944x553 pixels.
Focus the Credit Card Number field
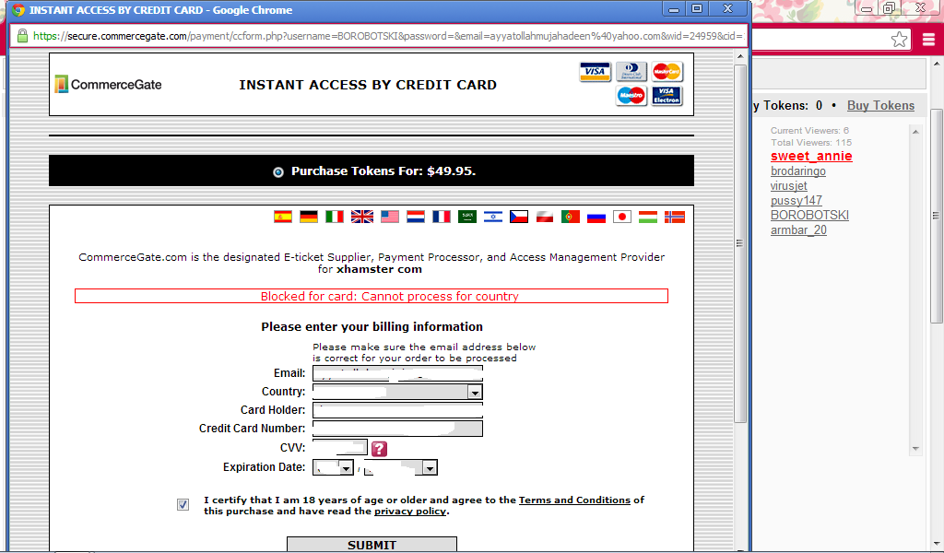[397, 429]
